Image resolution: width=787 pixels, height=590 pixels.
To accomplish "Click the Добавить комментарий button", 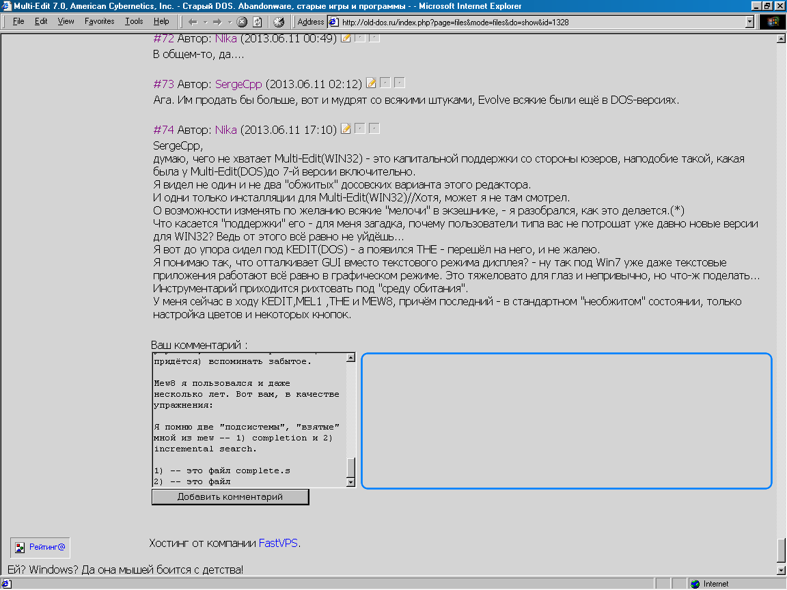I will click(230, 496).
